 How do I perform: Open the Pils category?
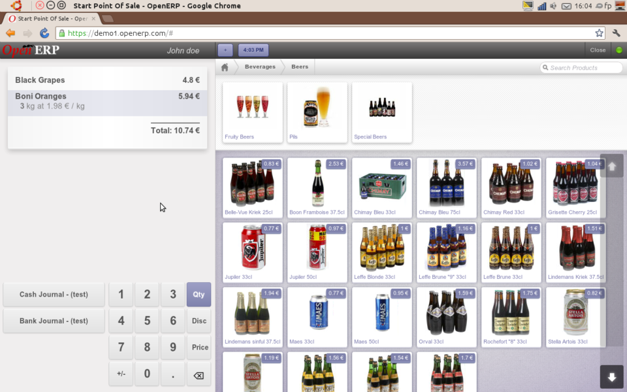(317, 112)
